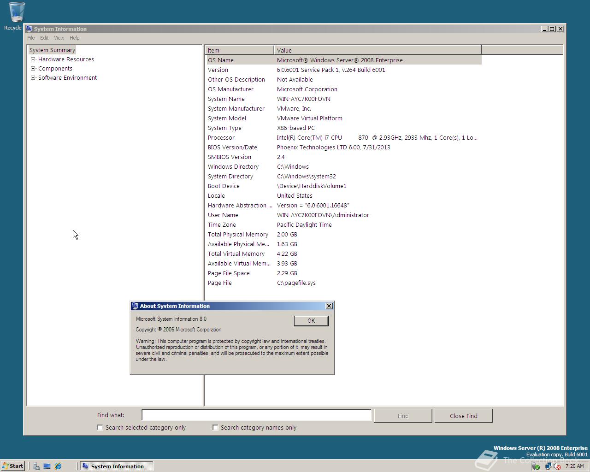590x472 pixels.
Task: Enable Search selected category only checkbox
Action: [x=100, y=427]
